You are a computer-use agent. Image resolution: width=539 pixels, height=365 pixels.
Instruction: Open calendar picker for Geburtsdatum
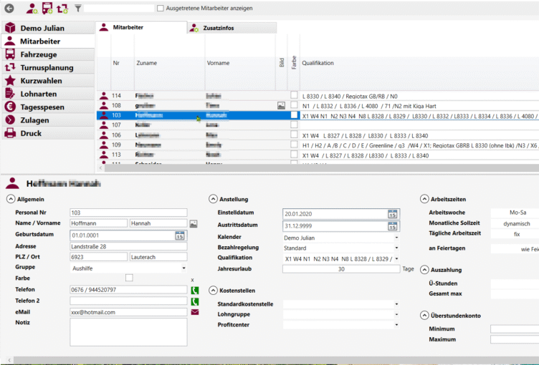coord(181,235)
